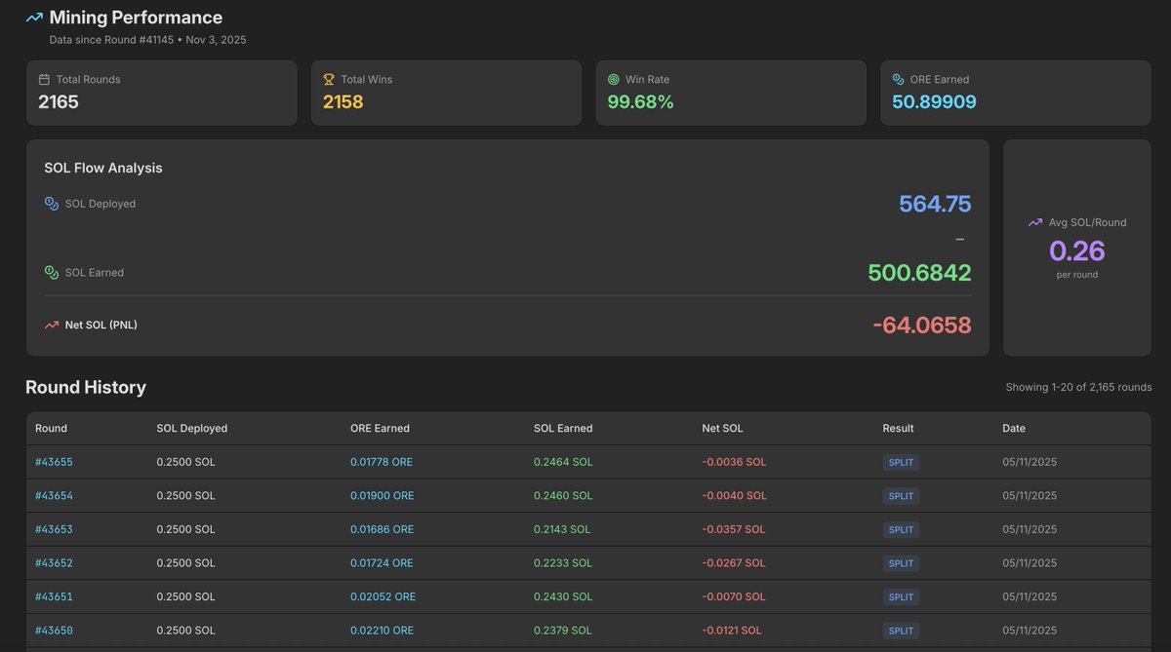Click the 0.01900 ORE cell
Viewport: 1171px width, 652px height.
point(383,496)
